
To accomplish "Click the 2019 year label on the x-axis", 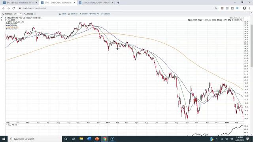I will tap(108, 123).
